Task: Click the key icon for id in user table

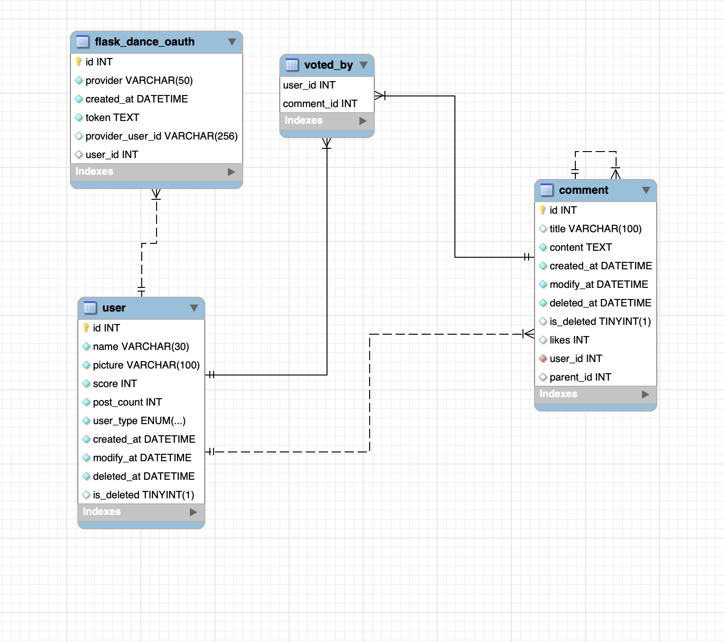Action: pyautogui.click(x=86, y=328)
